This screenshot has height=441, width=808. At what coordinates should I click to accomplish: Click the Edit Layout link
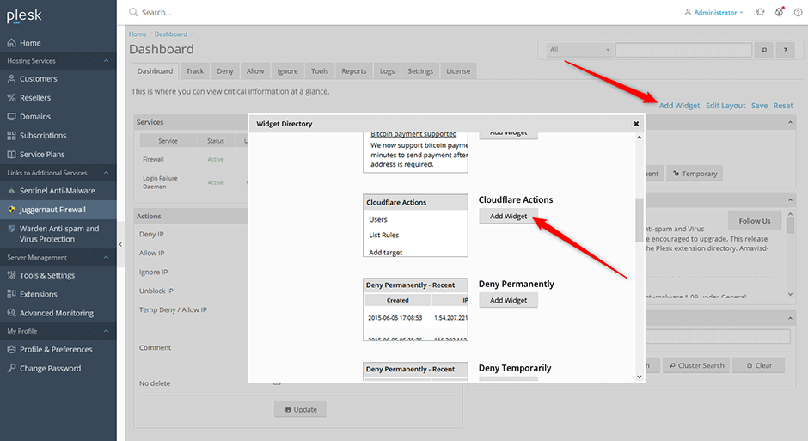[725, 106]
